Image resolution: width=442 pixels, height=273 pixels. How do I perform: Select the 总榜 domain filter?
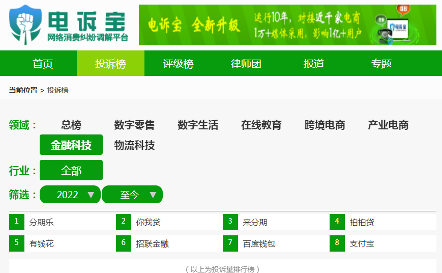71,125
